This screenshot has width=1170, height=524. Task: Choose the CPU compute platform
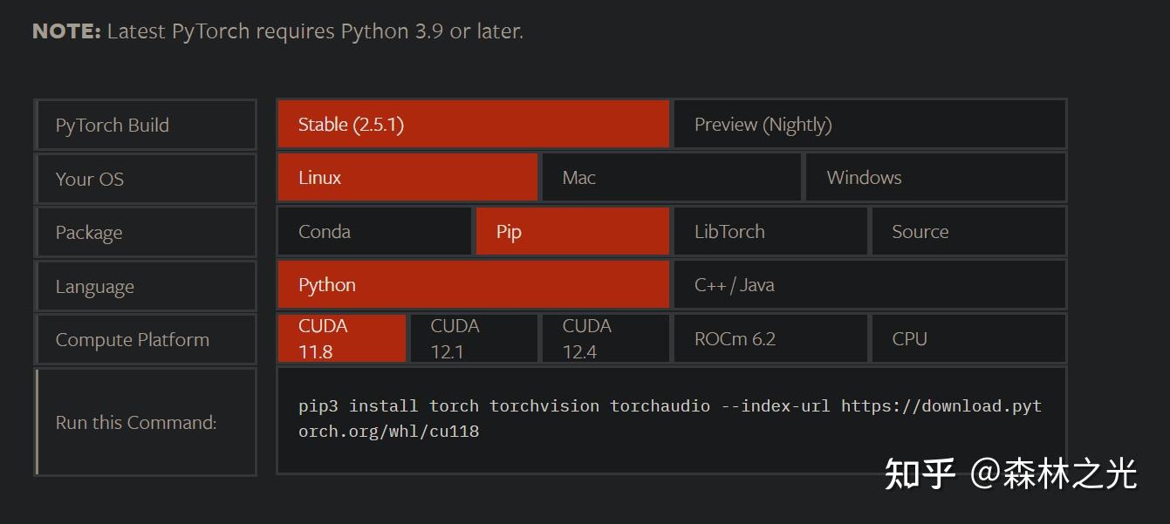968,339
